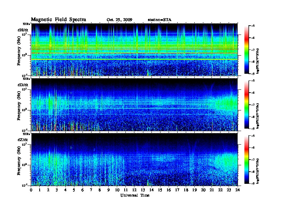Click the log(PSD) label beside dD/dt color bar
The width and height of the screenshot is (283, 218).
[258, 116]
